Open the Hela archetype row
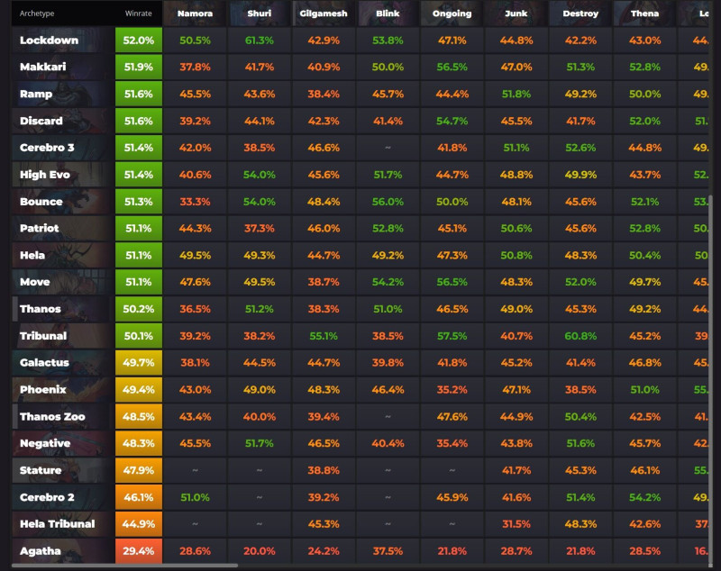Screen dimensions: 721x571 [x=63, y=255]
